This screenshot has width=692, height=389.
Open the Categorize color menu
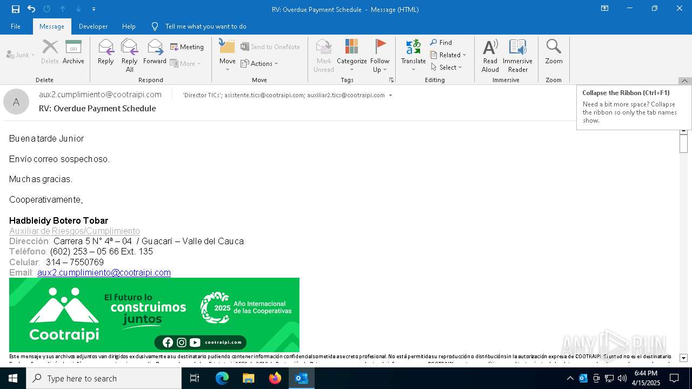pyautogui.click(x=352, y=56)
